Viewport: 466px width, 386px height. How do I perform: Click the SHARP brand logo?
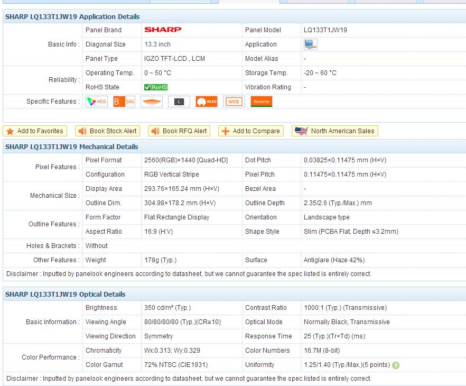coord(163,30)
